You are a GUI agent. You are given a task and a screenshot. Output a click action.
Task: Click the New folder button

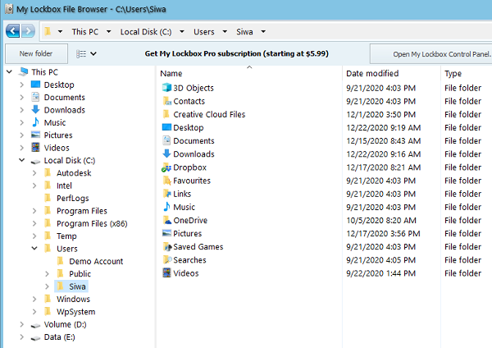click(36, 53)
